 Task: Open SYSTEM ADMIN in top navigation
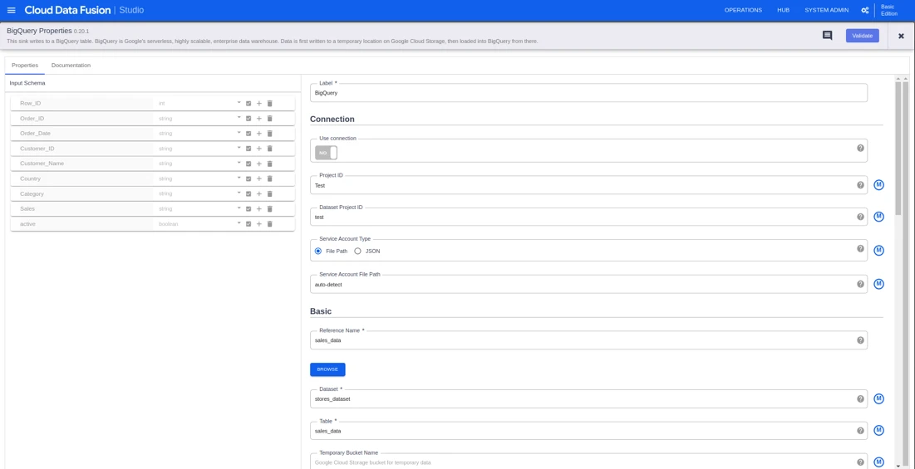tap(826, 11)
